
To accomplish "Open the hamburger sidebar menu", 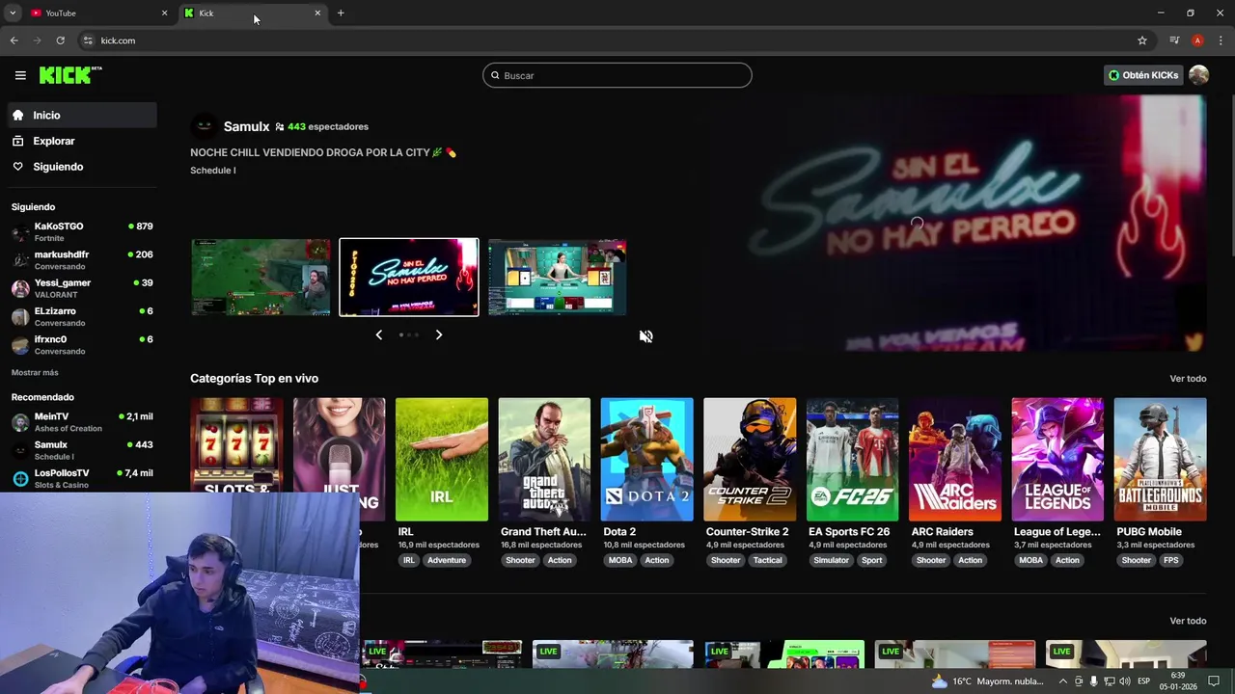I will point(20,75).
